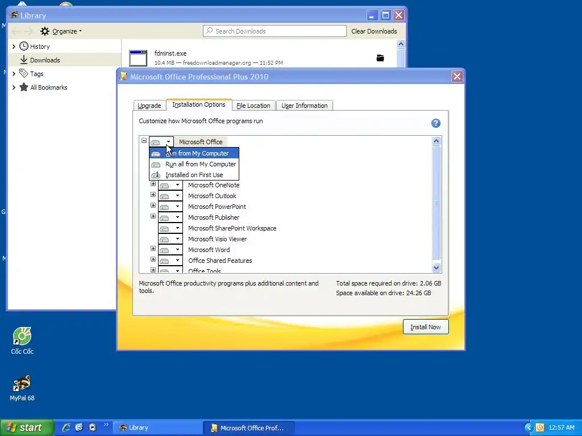Expand the Microsoft PowerPoint tree node
Viewport: 582px width, 436px height.
point(153,206)
